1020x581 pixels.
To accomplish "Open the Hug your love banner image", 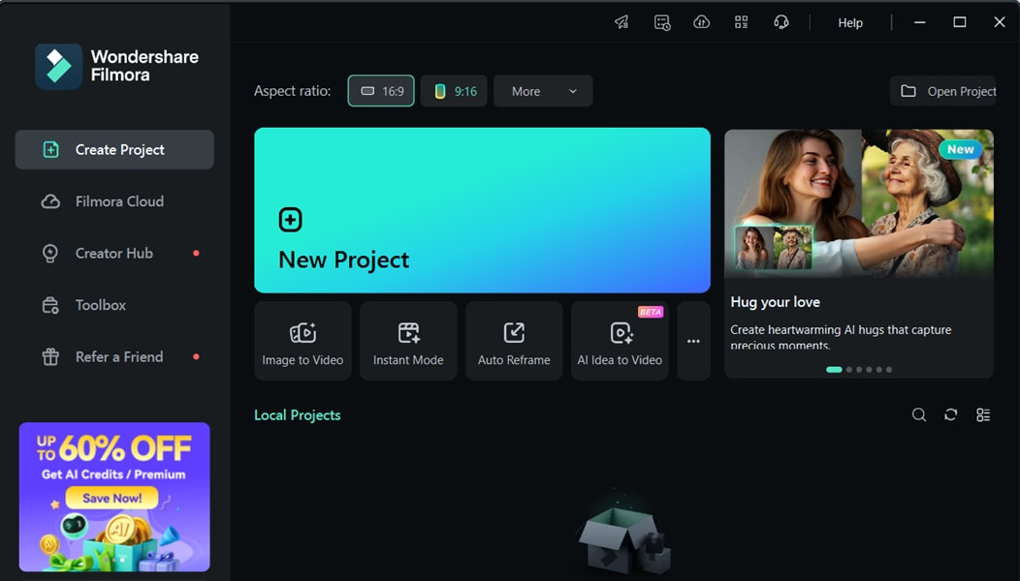I will [x=859, y=202].
